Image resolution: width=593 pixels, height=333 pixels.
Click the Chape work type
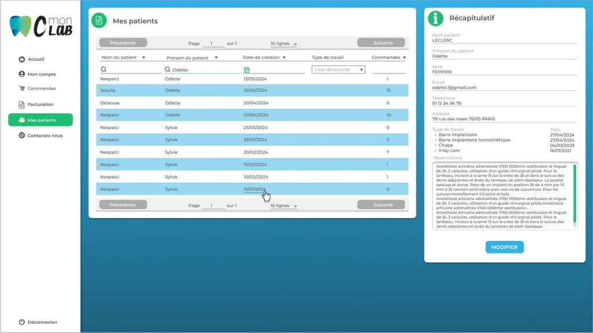445,145
